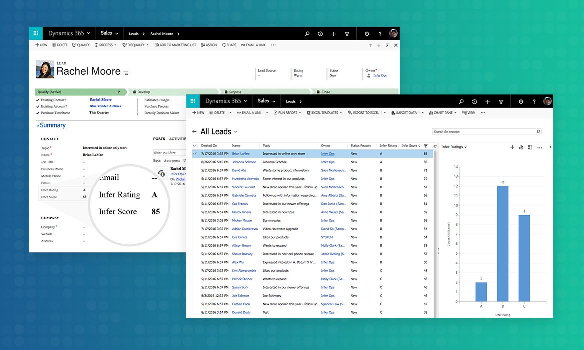Open Johanna Schmoe lead link
This screenshot has width=584, height=350.
tap(244, 162)
